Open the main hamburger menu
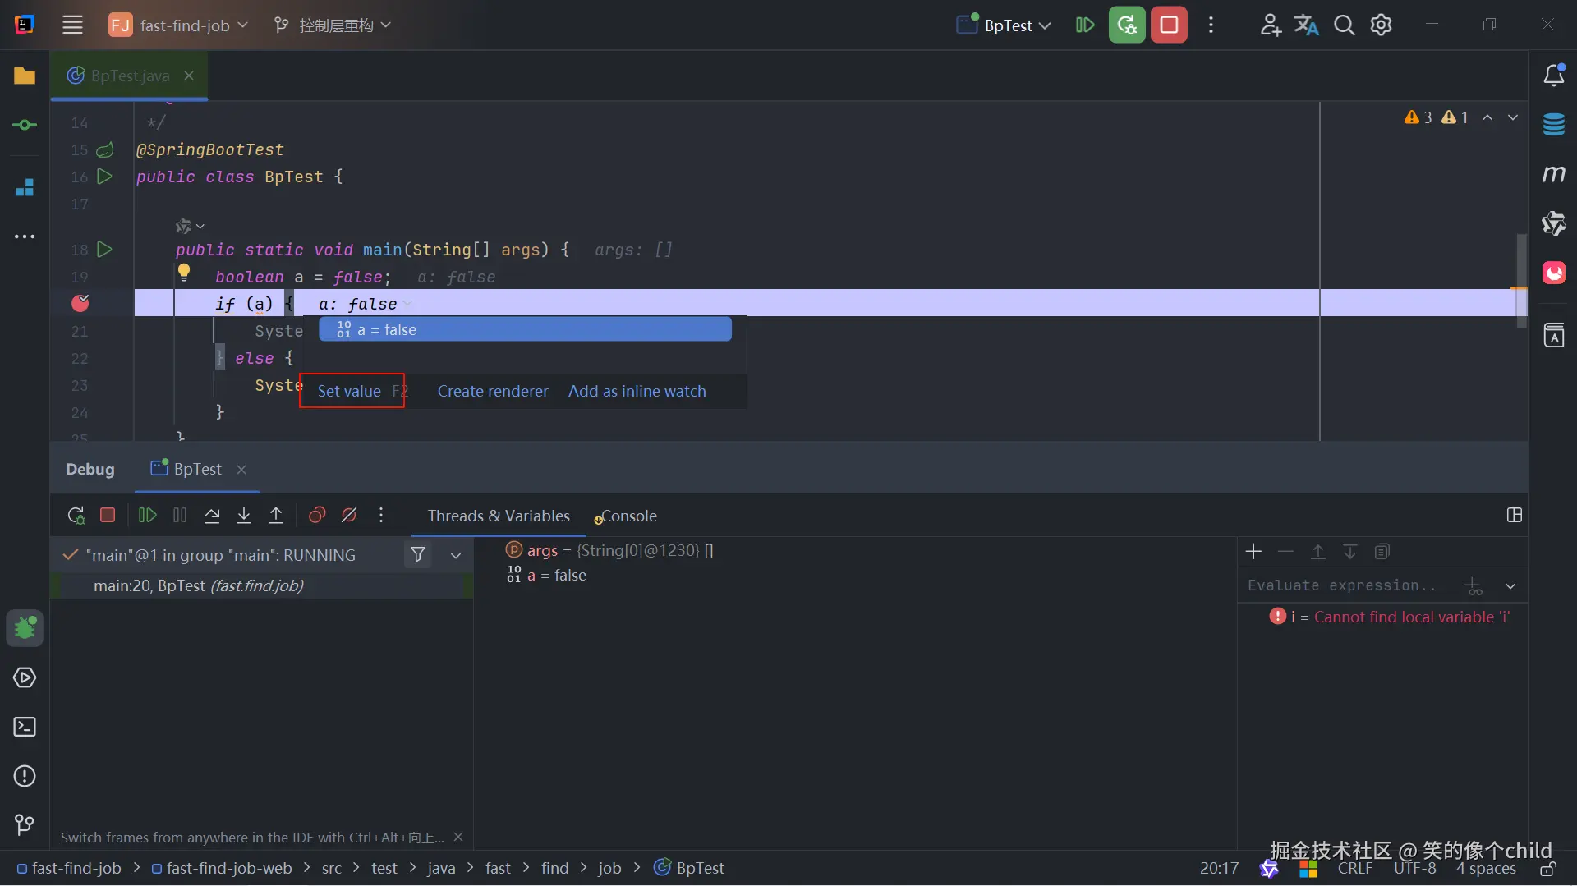This screenshot has height=886, width=1577. [72, 25]
